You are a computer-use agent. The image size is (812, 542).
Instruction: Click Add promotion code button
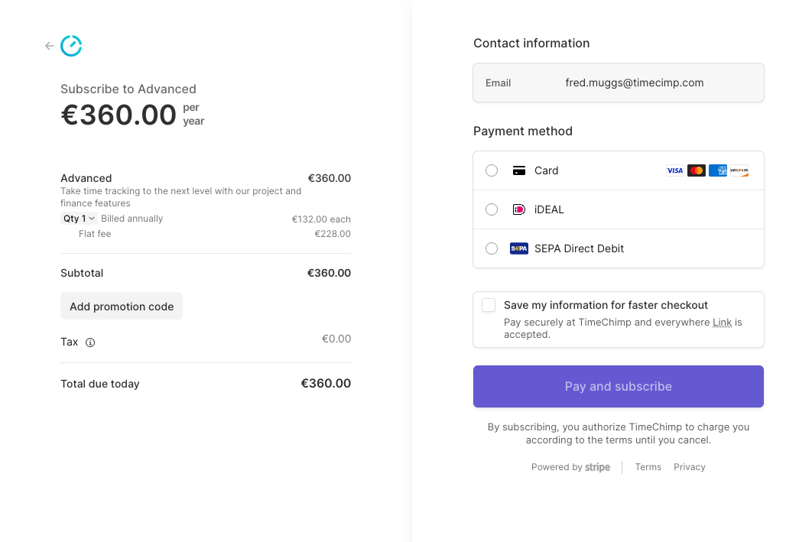click(122, 307)
